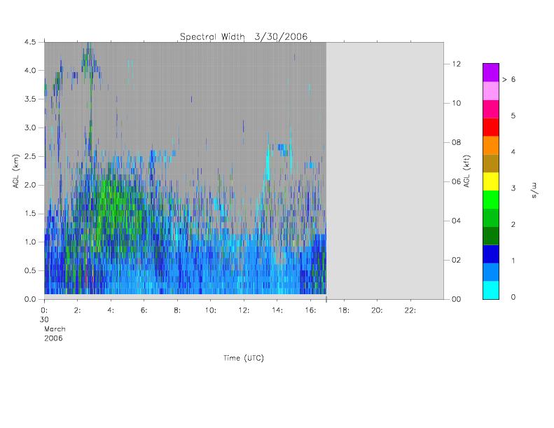Select the '0.0' tick on the km axis
Viewport: 554px width, 428px height.
(x=30, y=299)
